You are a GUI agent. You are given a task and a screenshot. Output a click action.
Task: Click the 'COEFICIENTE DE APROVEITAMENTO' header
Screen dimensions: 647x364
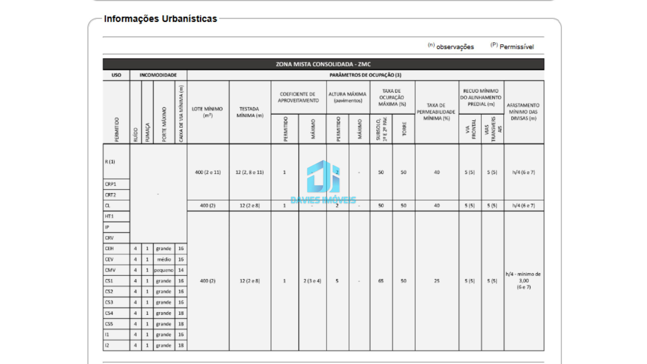click(298, 97)
